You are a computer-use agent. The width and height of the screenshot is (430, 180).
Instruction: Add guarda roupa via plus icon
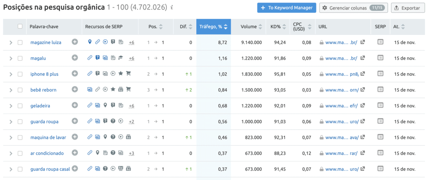(75, 121)
